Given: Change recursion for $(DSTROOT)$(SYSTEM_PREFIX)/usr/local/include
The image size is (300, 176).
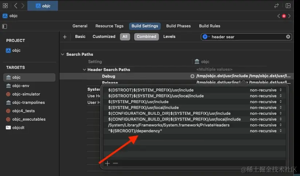Looking at the screenshot, I should (x=266, y=96).
